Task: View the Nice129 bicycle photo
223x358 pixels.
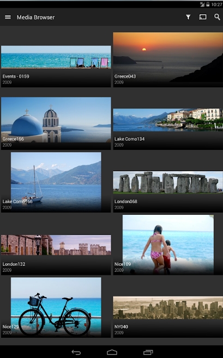Action: pos(56,307)
